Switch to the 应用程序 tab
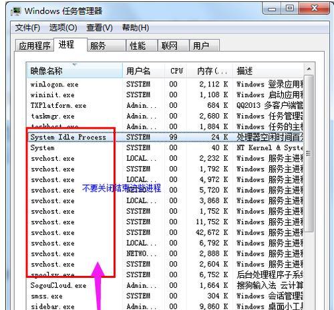This screenshot has height=310, width=334. tap(35, 46)
